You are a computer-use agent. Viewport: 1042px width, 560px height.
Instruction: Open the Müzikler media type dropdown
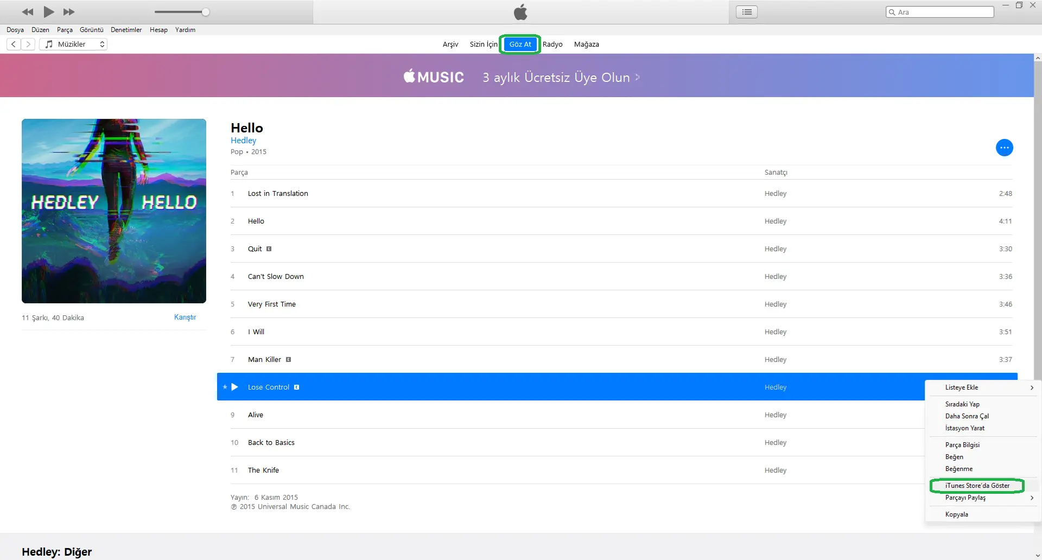(73, 44)
